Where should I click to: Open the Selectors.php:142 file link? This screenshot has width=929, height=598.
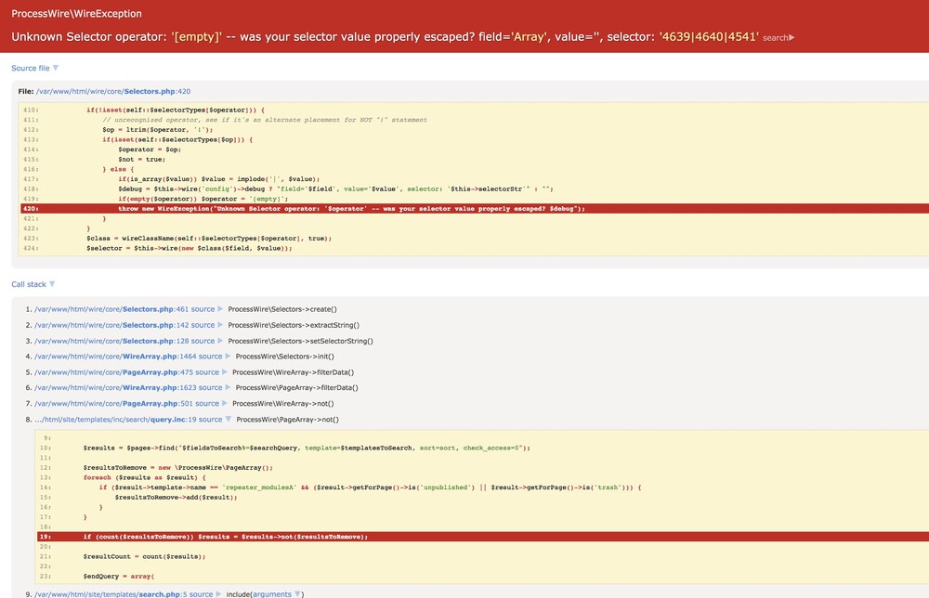(x=111, y=325)
